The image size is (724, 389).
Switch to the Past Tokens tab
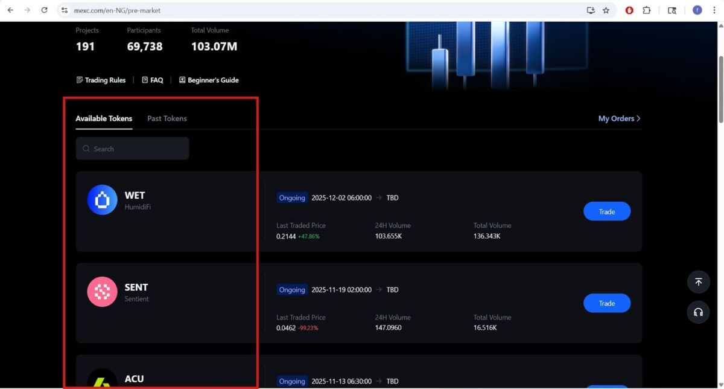[167, 118]
